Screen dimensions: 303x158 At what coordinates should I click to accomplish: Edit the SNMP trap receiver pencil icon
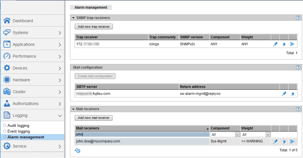tap(275, 44)
